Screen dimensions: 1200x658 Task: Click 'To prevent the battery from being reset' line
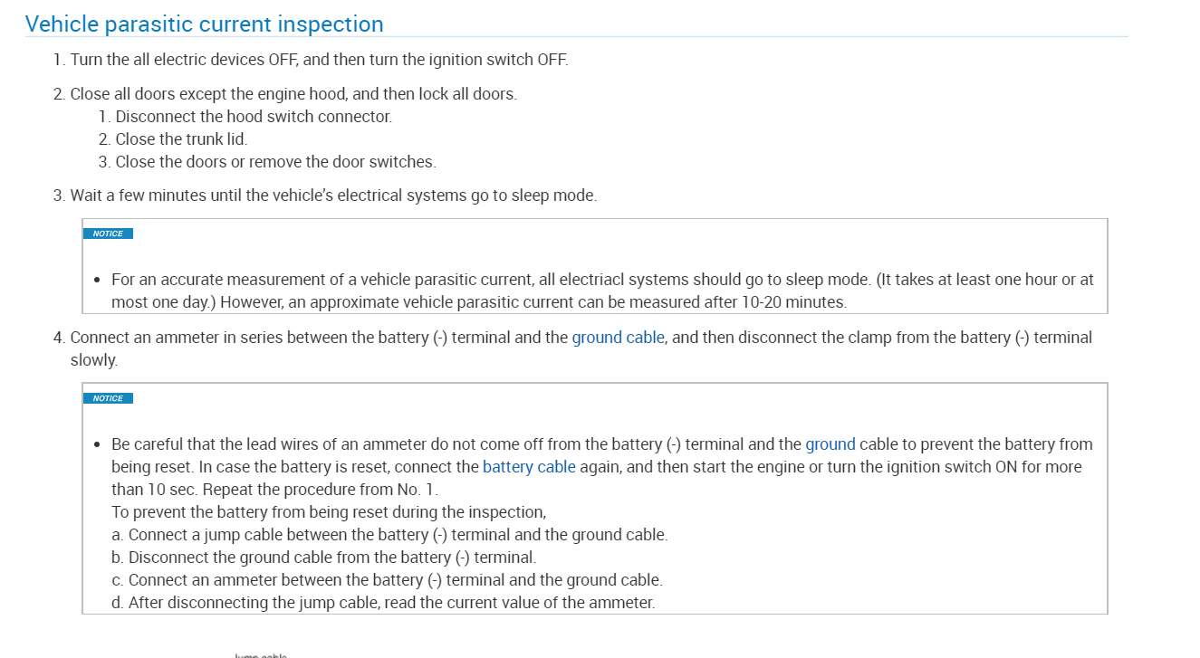tap(329, 512)
